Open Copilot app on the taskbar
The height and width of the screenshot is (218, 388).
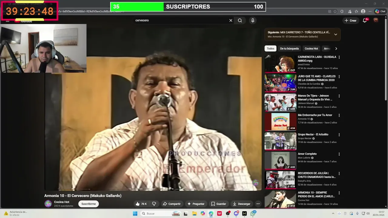point(202,213)
